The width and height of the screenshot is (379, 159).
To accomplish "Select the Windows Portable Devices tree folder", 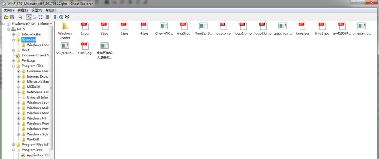I will tap(38, 129).
